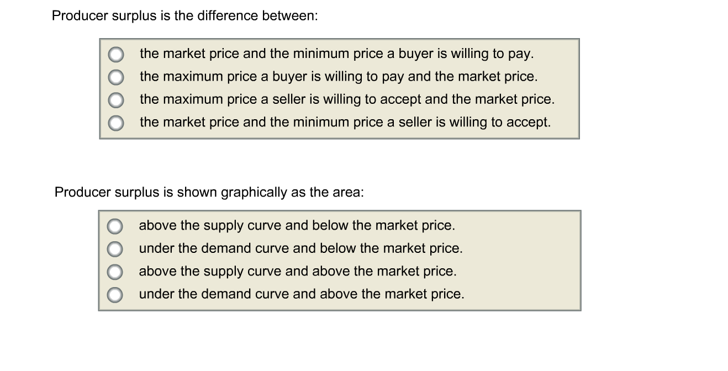Click second answer text of second question
Viewport: 728px width, 371px height.
[x=301, y=248]
